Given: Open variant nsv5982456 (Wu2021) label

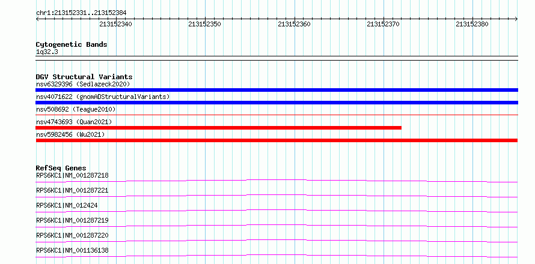Looking at the screenshot, I should 70,134.
